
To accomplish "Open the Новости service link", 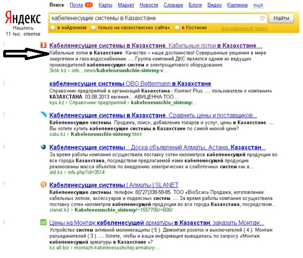I will [149, 5].
